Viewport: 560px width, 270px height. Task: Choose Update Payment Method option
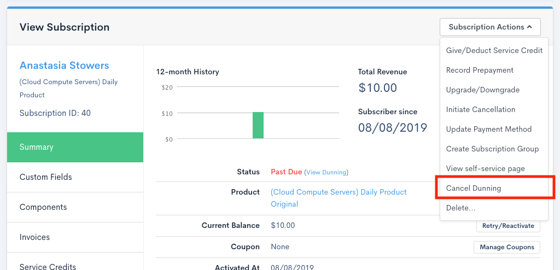click(488, 129)
